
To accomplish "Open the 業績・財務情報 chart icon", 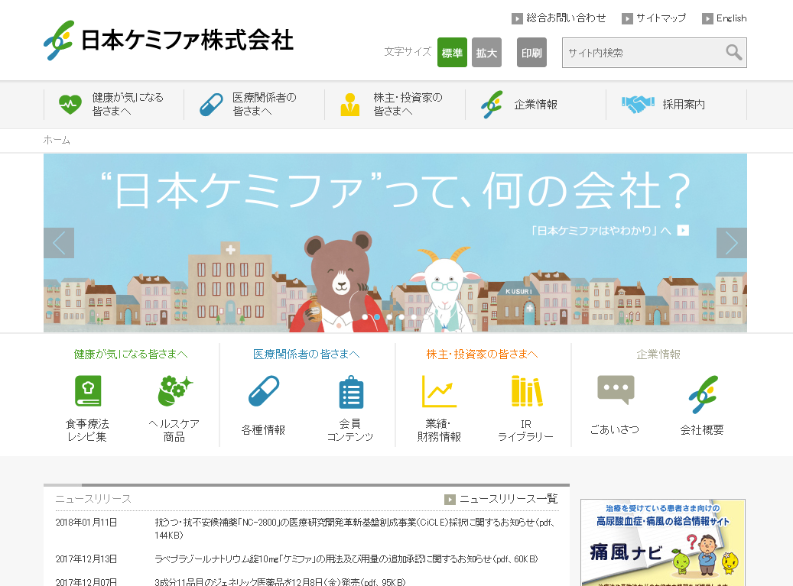I will coord(439,391).
